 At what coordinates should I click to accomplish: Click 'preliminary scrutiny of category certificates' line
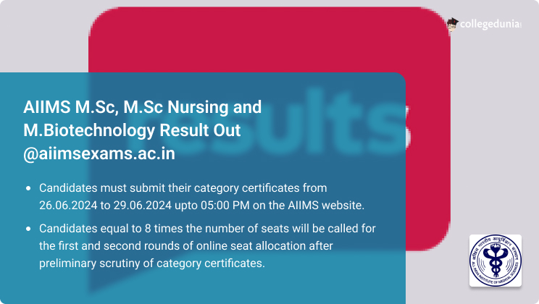pos(152,263)
